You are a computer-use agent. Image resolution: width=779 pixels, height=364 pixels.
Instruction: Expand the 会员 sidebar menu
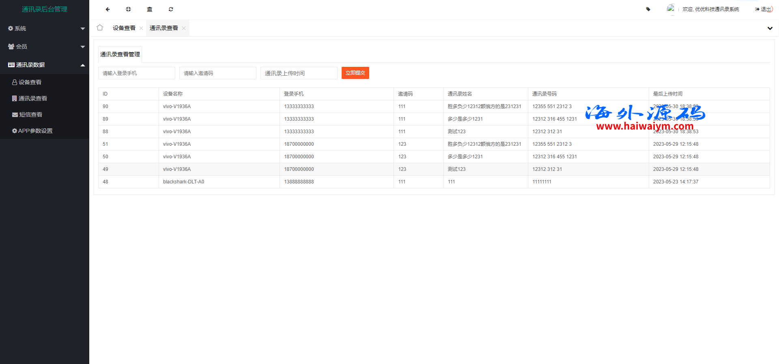pos(45,47)
